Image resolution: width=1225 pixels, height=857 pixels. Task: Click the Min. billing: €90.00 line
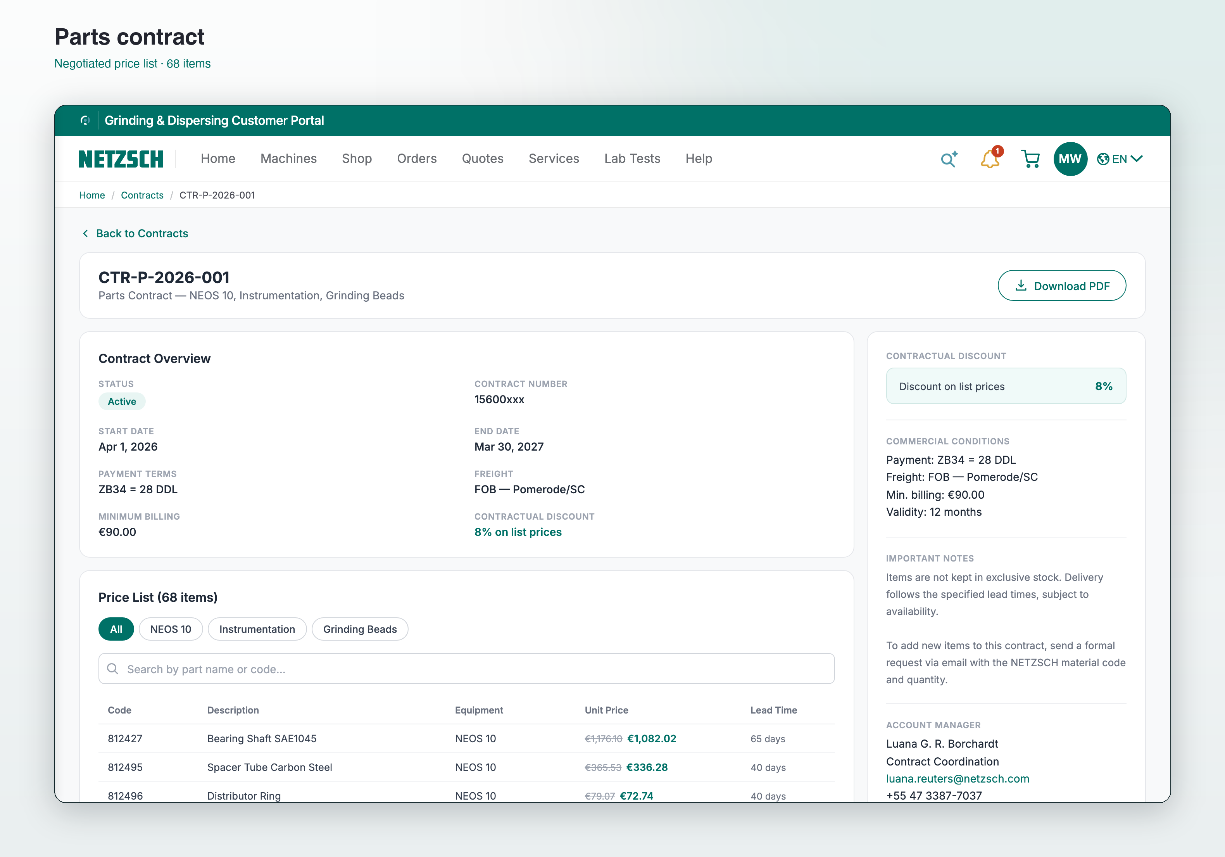pyautogui.click(x=935, y=495)
